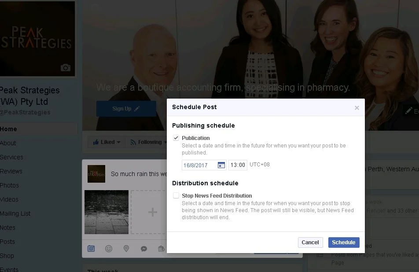Click the 13:00 time input field

(x=238, y=165)
